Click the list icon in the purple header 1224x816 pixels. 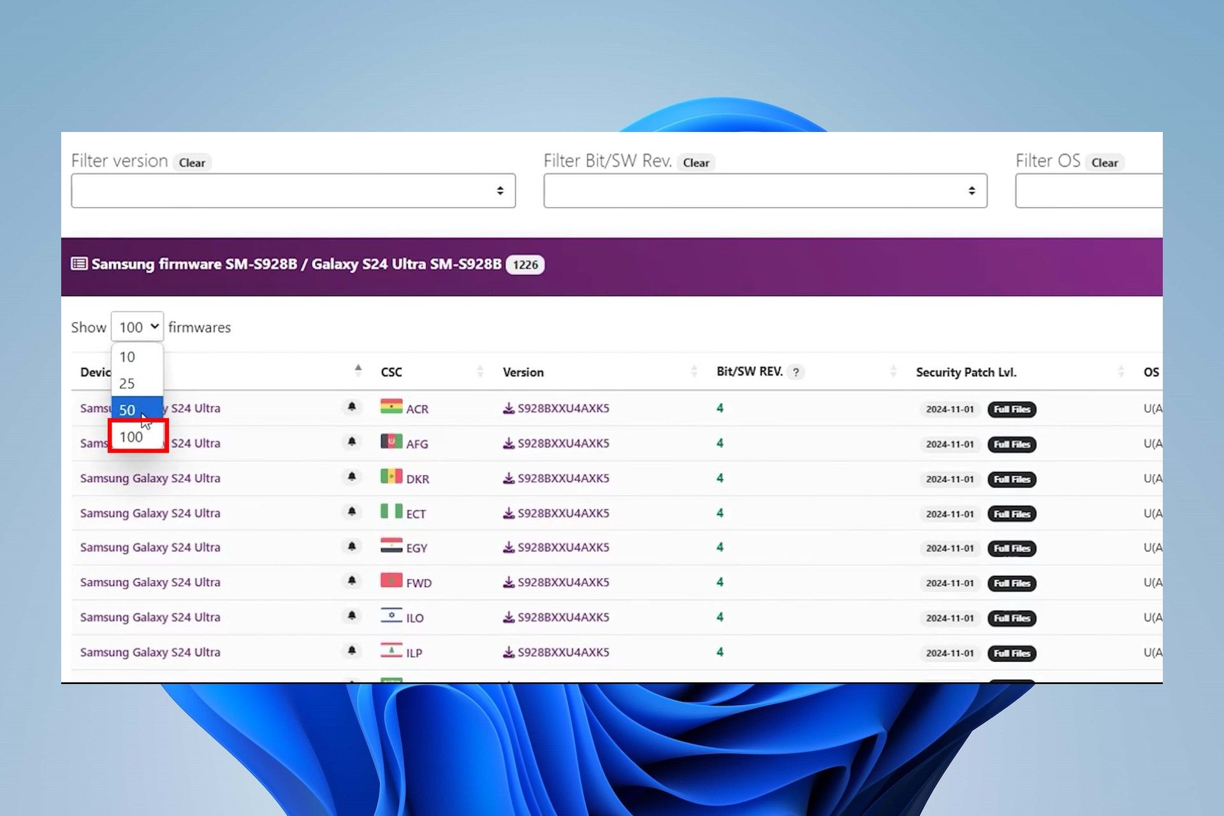click(79, 264)
